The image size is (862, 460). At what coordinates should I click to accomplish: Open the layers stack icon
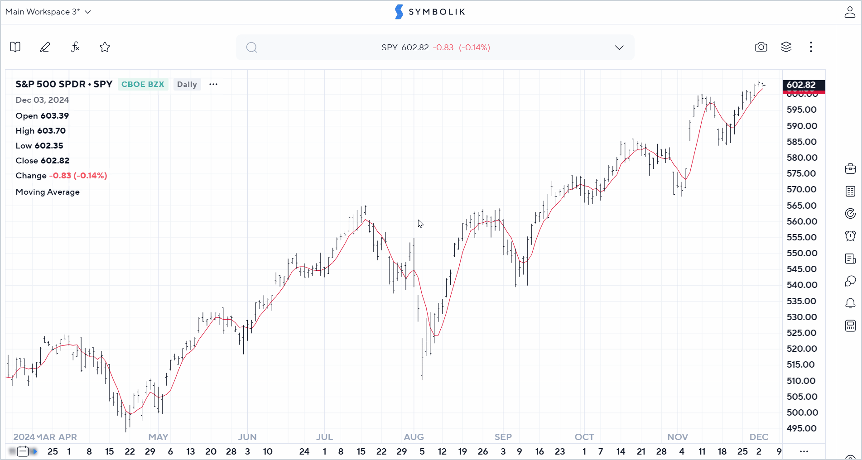pos(786,47)
